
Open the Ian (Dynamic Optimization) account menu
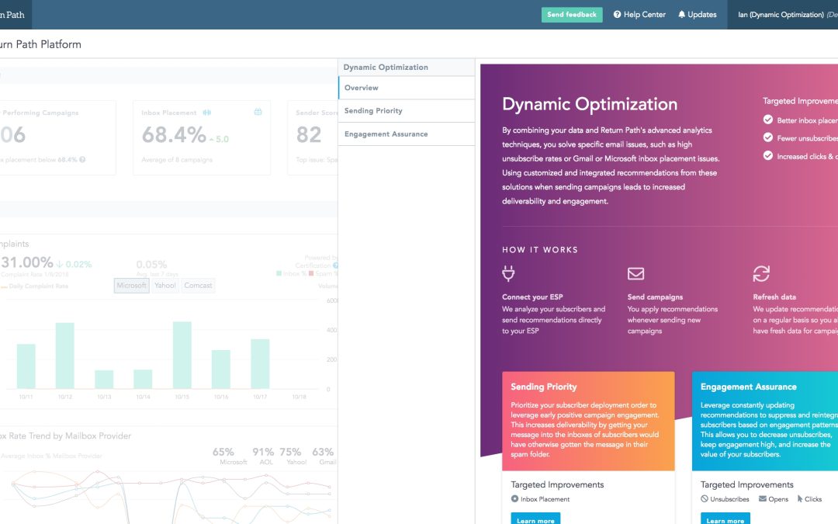tap(782, 15)
